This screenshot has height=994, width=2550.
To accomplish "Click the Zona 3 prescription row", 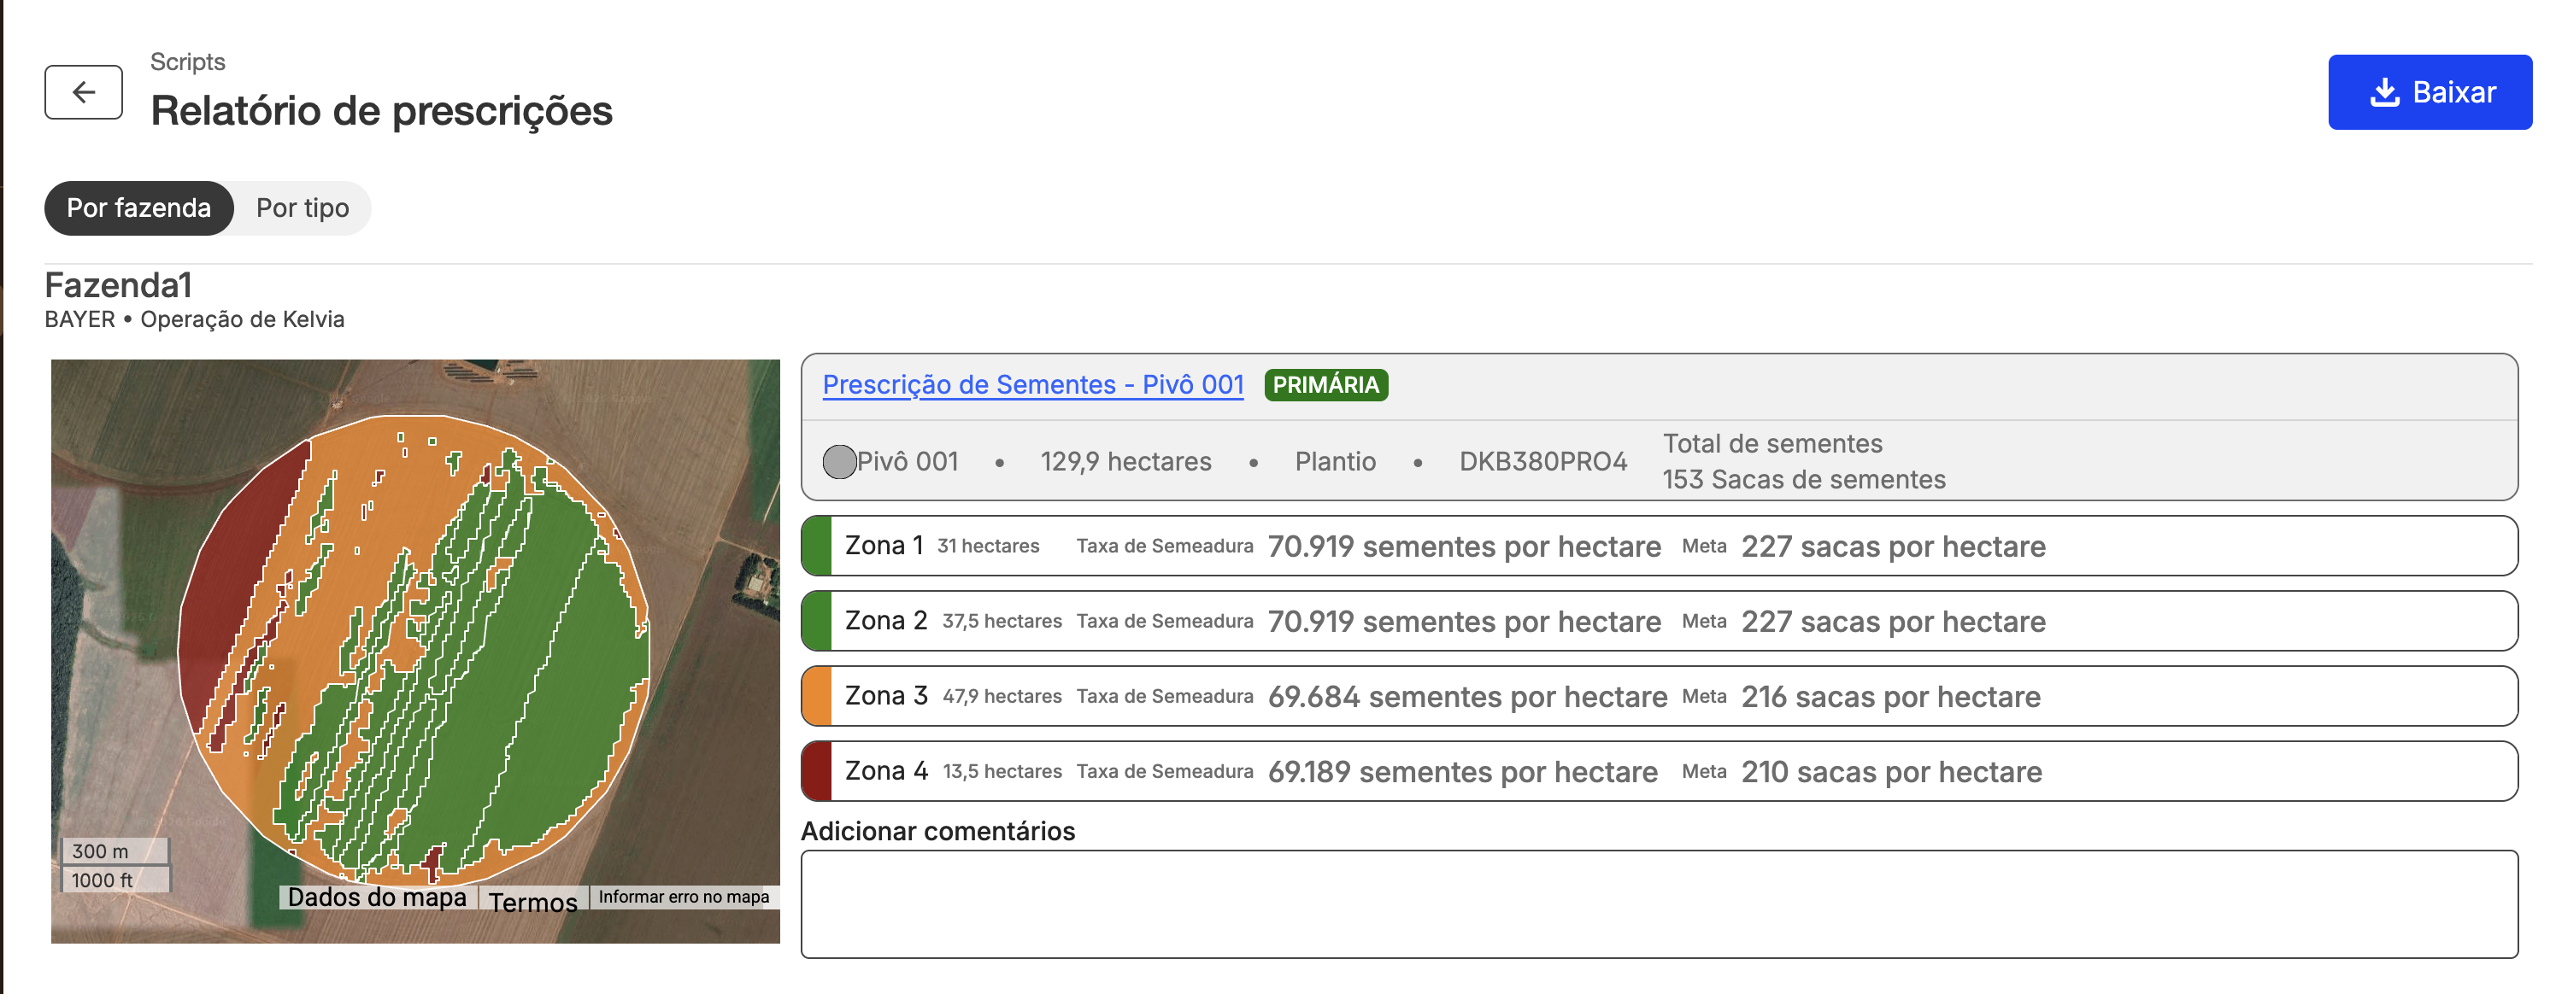I will pos(1659,696).
